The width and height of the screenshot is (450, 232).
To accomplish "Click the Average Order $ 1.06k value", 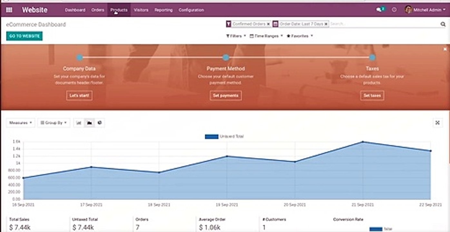I will 210,227.
